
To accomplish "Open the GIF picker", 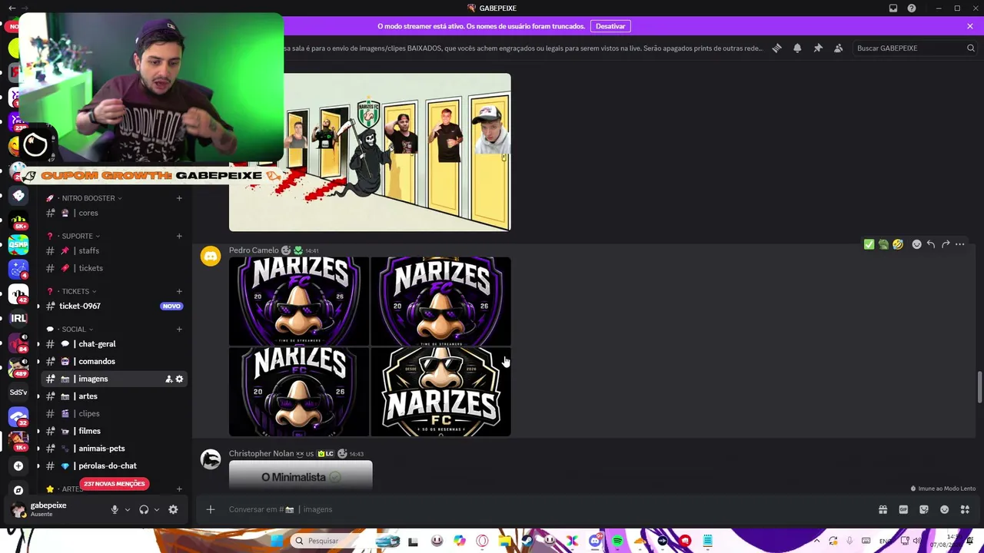I will tap(903, 509).
